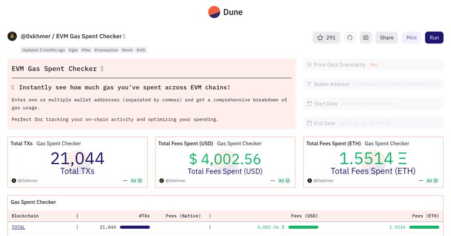
Task: Open the more-options menu on Total Fees Spent (ETH) card
Action: point(421,181)
